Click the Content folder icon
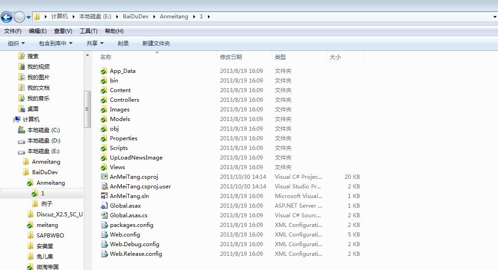 [104, 90]
